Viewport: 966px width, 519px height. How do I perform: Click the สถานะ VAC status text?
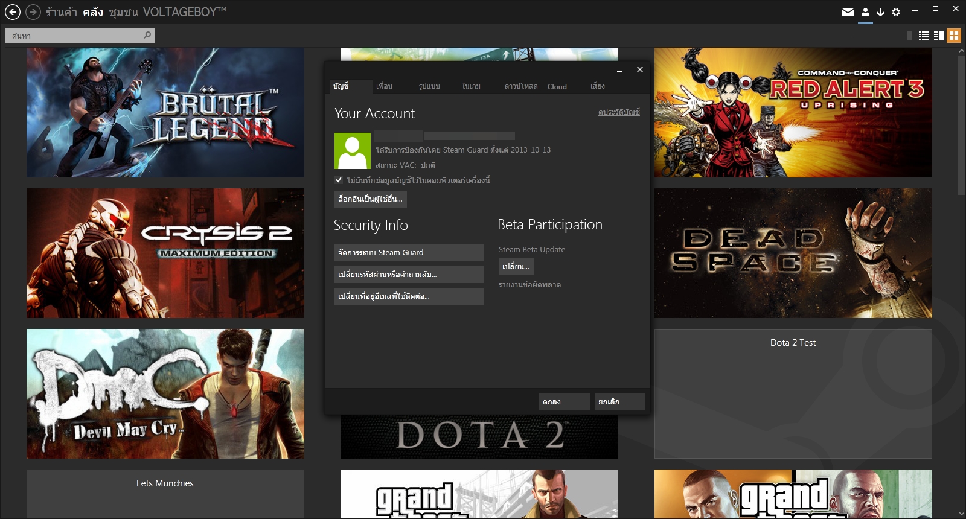[405, 165]
